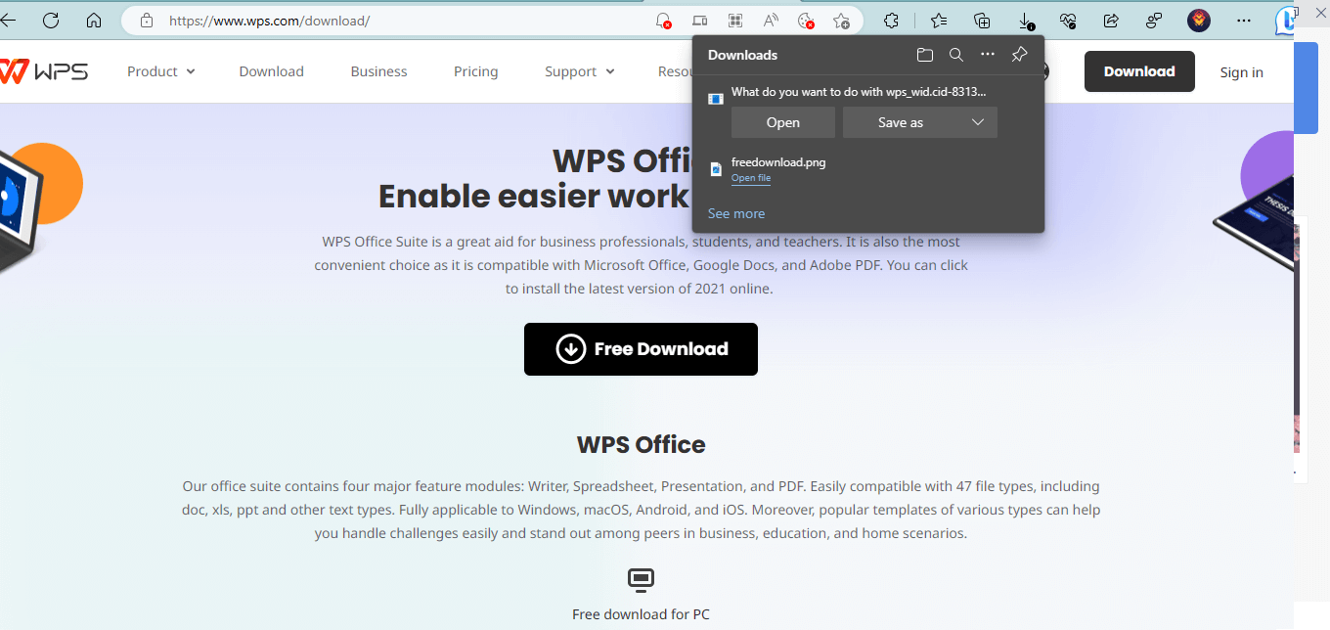This screenshot has height=630, width=1330.
Task: Open the Favorites list icon
Action: tap(939, 20)
